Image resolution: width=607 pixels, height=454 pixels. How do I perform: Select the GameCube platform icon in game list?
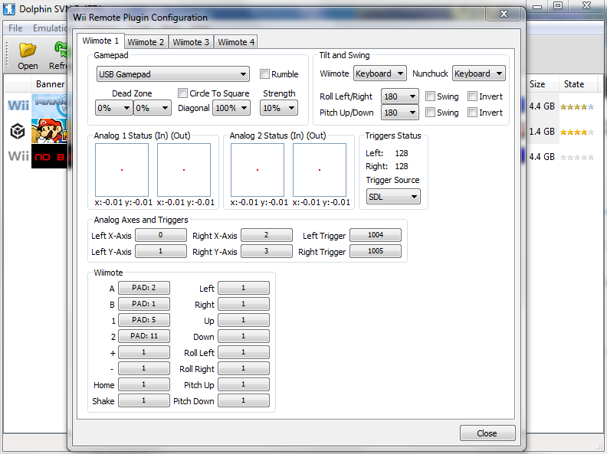(x=18, y=132)
